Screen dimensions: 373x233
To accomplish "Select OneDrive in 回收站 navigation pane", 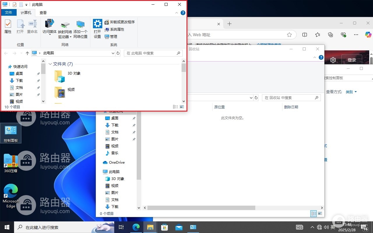I will pyautogui.click(x=117, y=163).
